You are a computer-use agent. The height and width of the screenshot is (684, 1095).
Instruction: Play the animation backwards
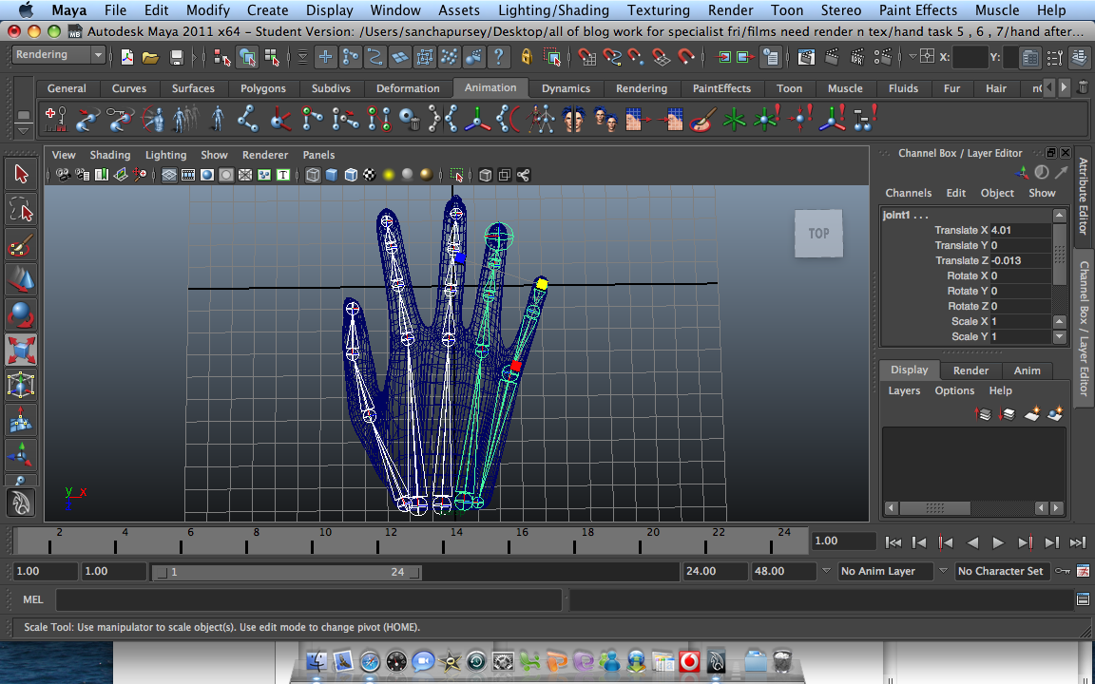972,542
